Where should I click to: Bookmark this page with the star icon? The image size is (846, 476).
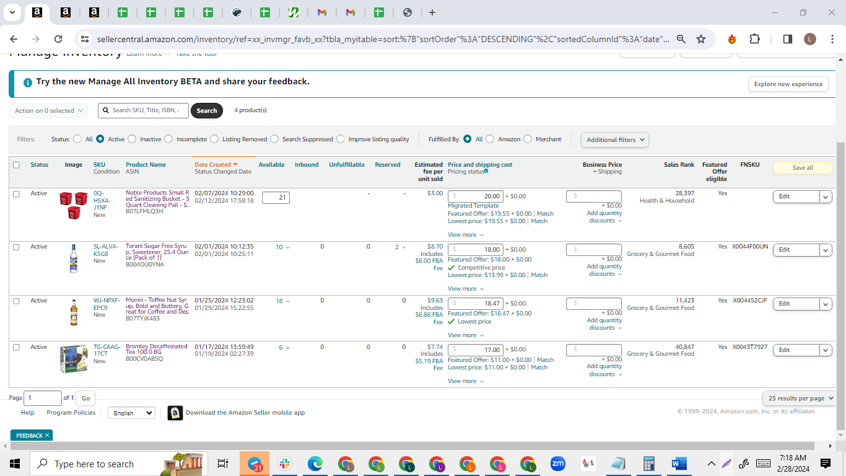click(x=701, y=39)
